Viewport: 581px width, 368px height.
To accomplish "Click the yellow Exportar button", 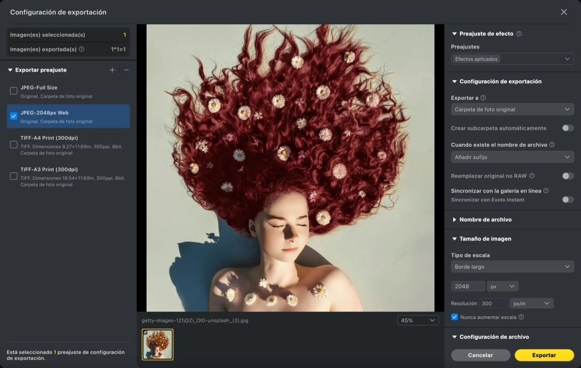I will pos(544,355).
